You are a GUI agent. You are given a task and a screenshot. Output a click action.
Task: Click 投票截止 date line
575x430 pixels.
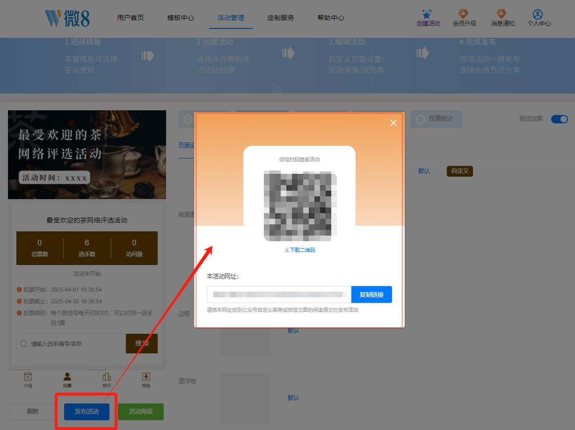pyautogui.click(x=59, y=302)
